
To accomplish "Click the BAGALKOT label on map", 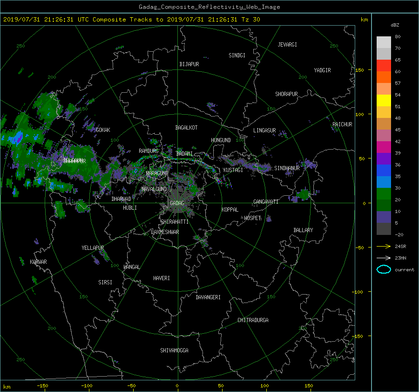I will tap(186, 128).
